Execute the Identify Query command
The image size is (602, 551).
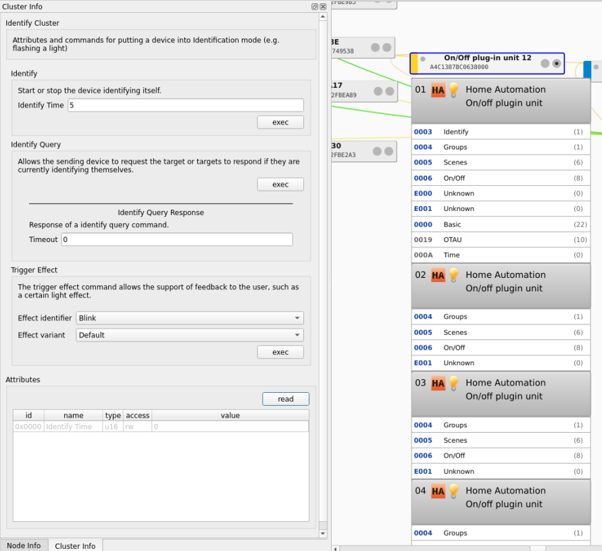[x=280, y=185]
